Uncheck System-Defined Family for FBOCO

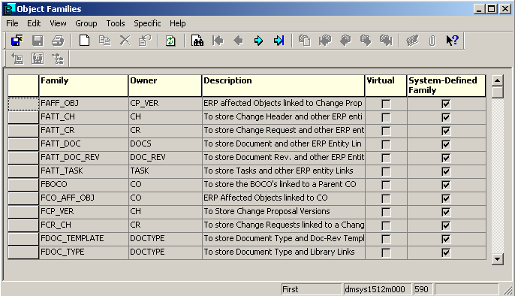[x=446, y=185]
